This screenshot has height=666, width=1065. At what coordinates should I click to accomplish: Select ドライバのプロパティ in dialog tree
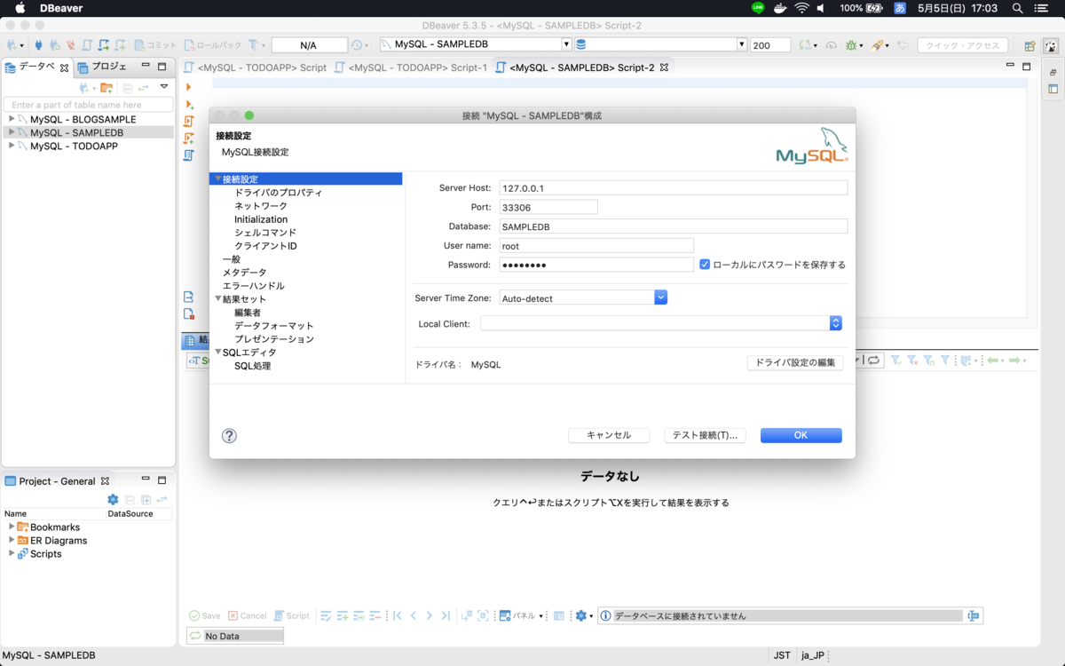tap(278, 193)
